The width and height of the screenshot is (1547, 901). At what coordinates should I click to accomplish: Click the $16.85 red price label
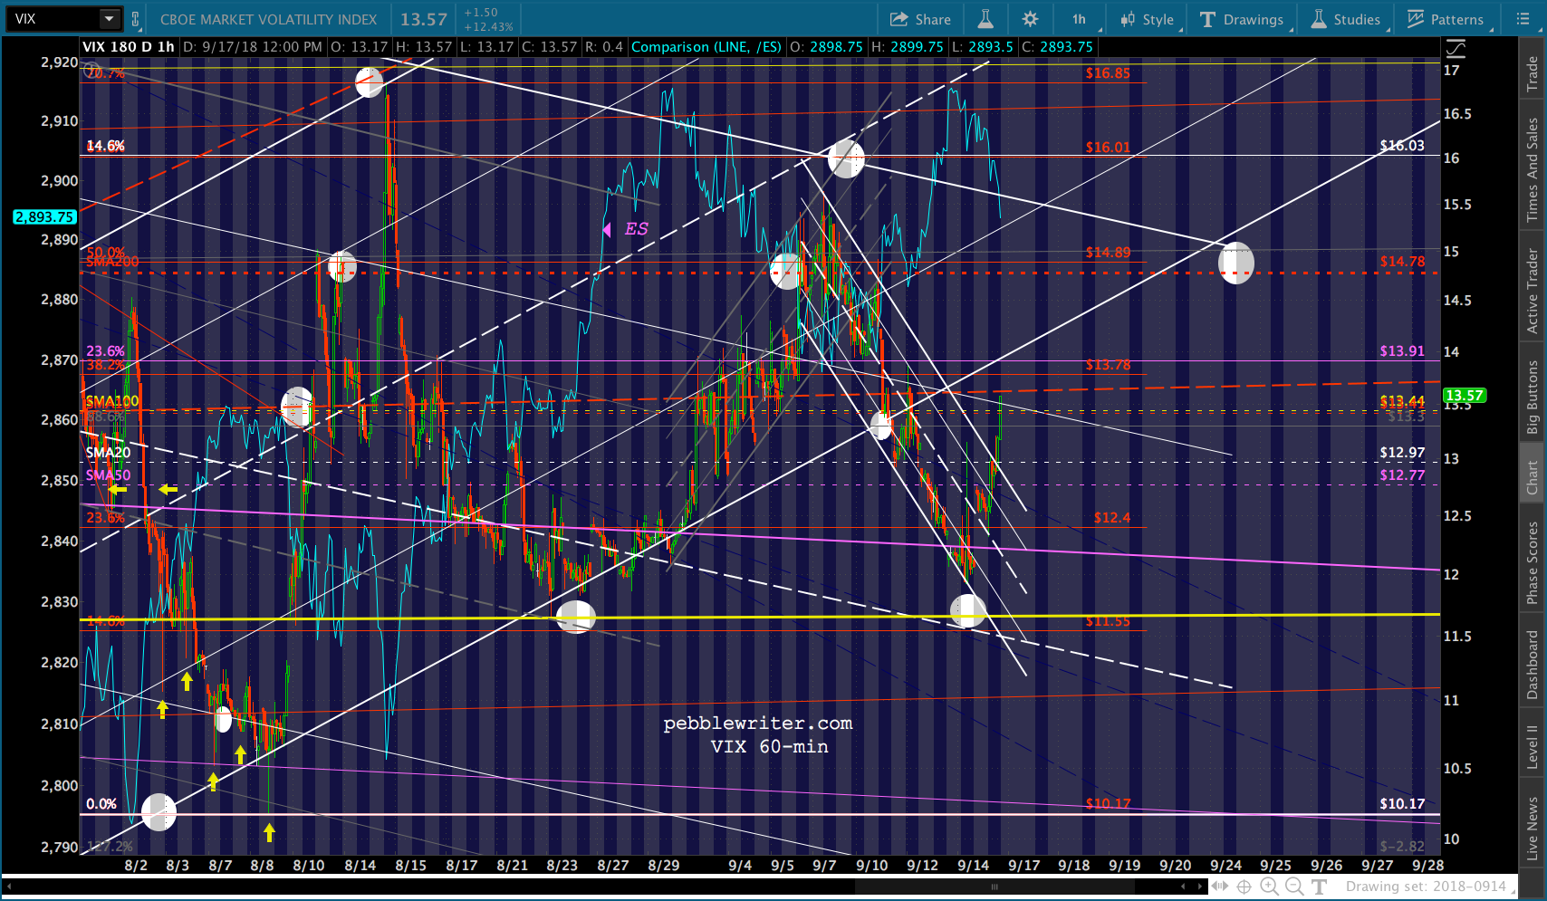point(1108,73)
